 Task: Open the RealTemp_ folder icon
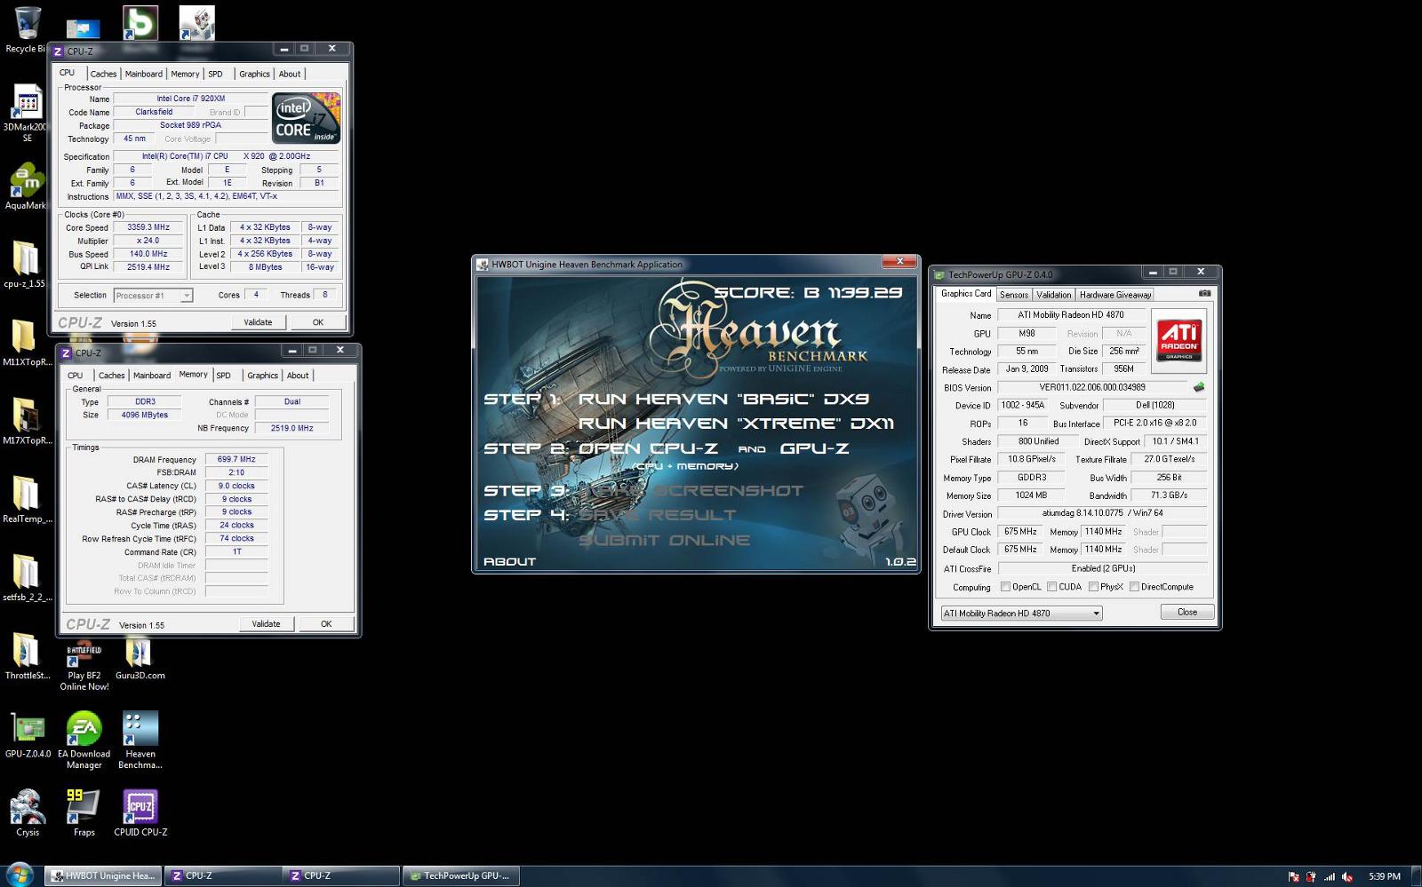pyautogui.click(x=27, y=498)
